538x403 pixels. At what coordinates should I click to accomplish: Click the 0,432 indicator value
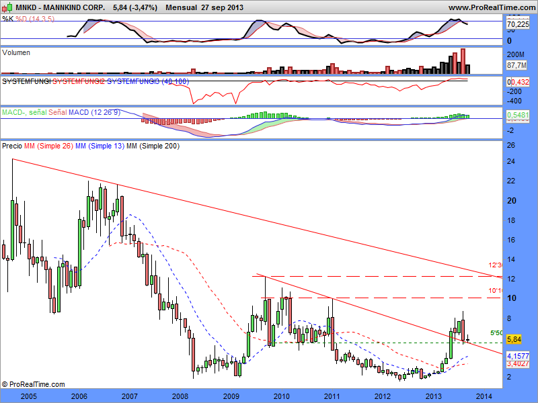click(x=520, y=82)
